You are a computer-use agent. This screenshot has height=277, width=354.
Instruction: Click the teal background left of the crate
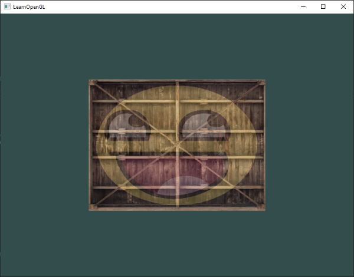44,145
